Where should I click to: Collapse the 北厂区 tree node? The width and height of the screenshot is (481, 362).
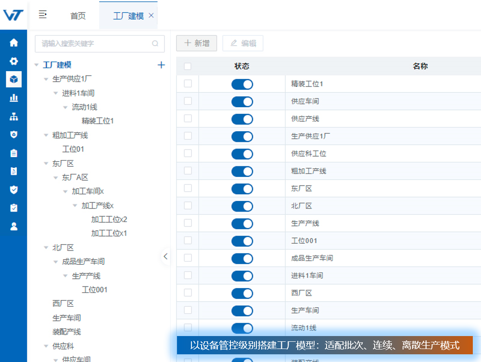[x=46, y=248]
